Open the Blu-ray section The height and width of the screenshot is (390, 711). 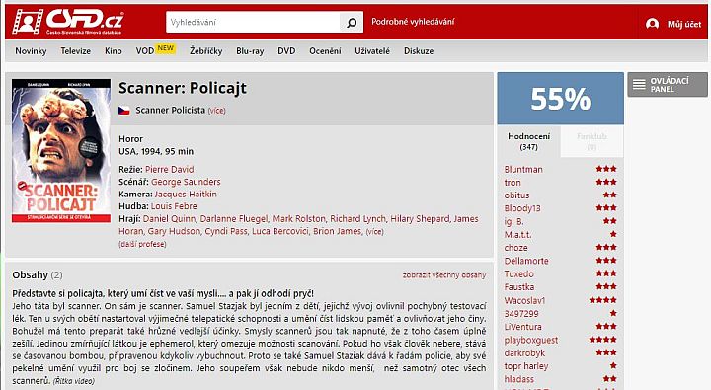click(250, 51)
